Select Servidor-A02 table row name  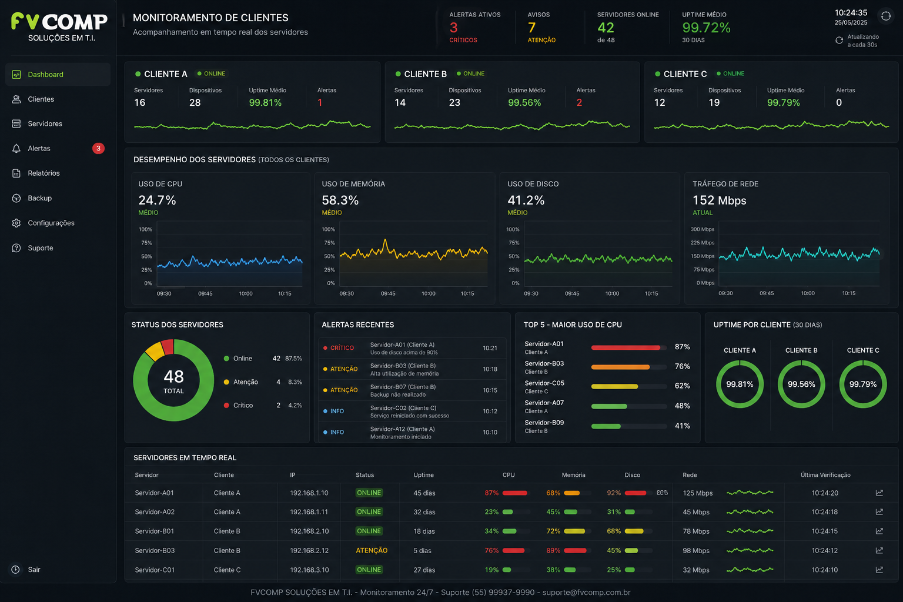[x=155, y=512]
